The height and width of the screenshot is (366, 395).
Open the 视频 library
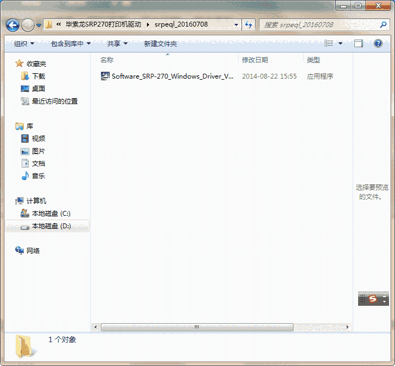tap(39, 138)
